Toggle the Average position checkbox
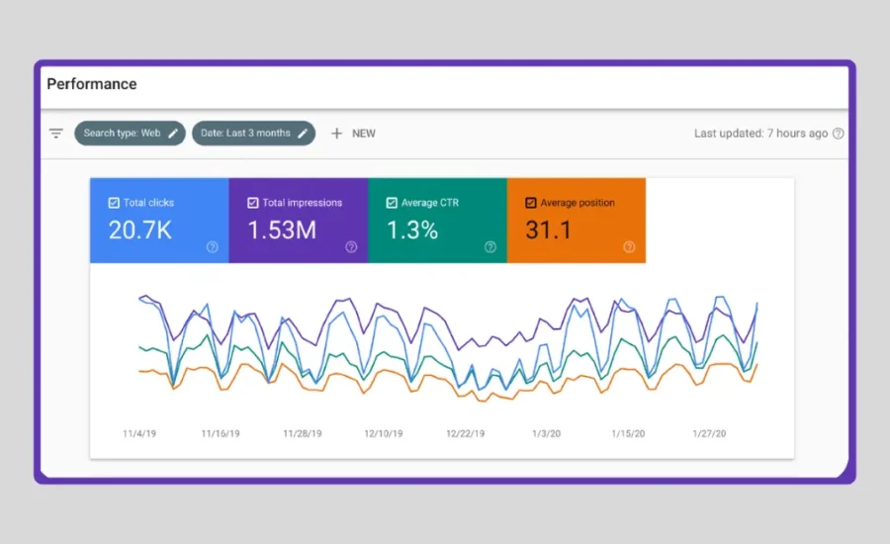Image resolution: width=890 pixels, height=544 pixels. (531, 203)
